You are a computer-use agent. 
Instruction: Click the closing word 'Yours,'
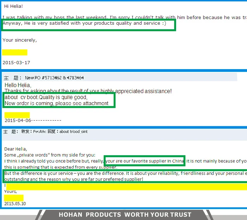(10, 191)
